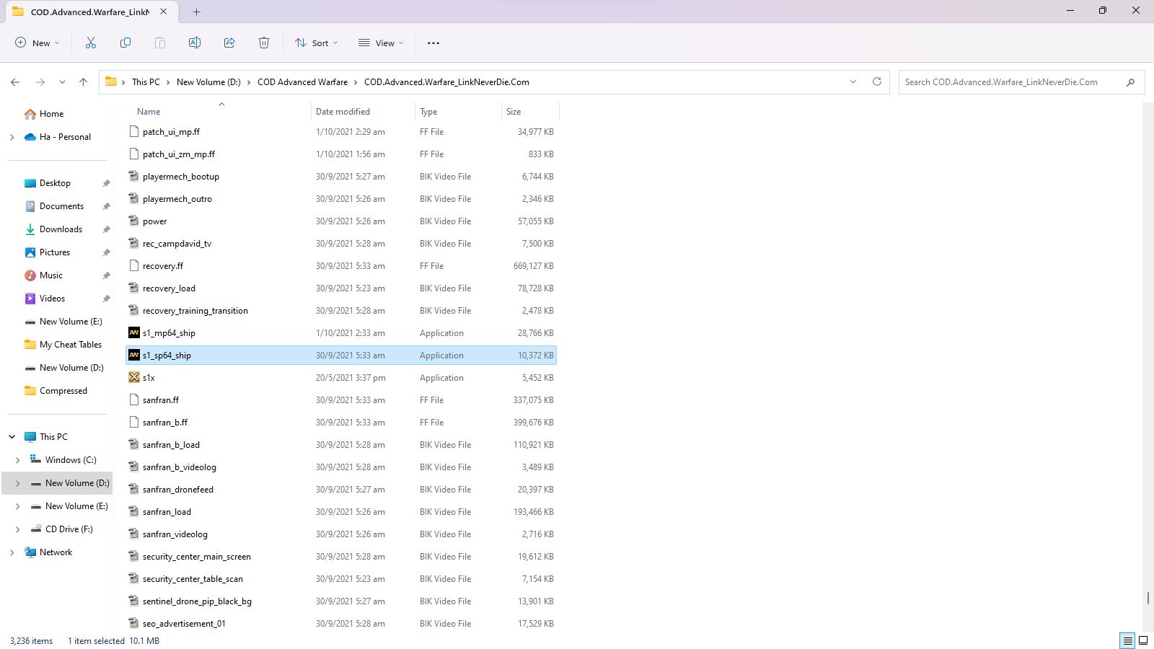
Task: Expand the Network item in the sidebar
Action: coord(12,552)
